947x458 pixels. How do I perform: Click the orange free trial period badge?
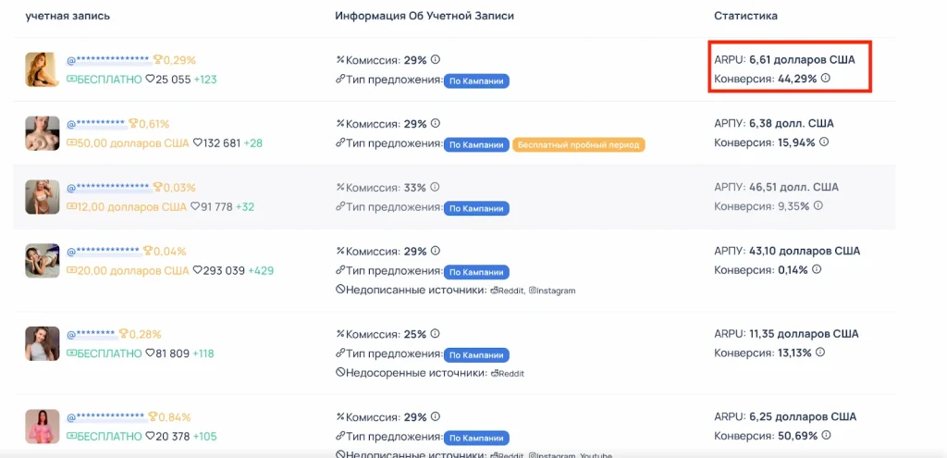coord(578,145)
